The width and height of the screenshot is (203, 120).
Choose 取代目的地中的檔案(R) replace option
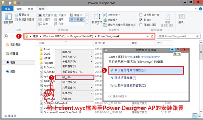[x=146, y=70]
